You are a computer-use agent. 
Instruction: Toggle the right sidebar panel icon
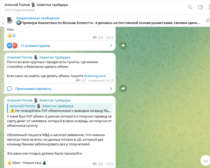point(200,7)
